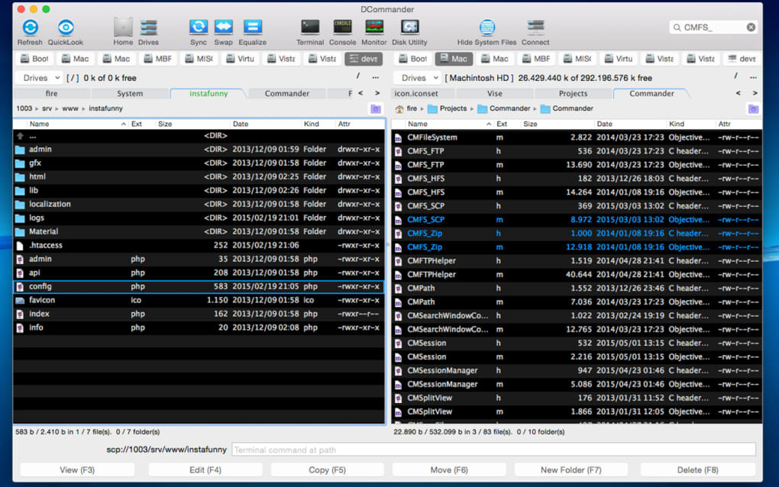
Task: Click the Delete (F8) button
Action: [697, 470]
